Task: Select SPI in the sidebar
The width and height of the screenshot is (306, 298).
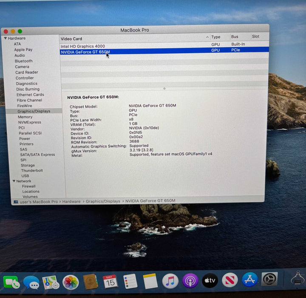Action: 23,160
